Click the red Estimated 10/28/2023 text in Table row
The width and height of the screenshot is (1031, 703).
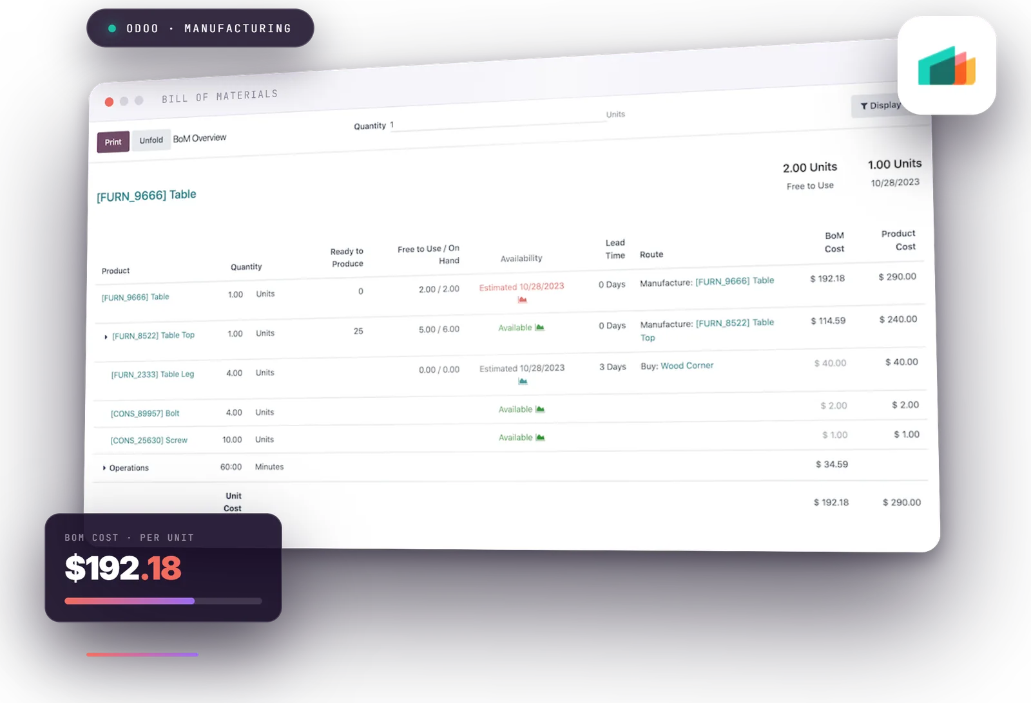click(521, 287)
